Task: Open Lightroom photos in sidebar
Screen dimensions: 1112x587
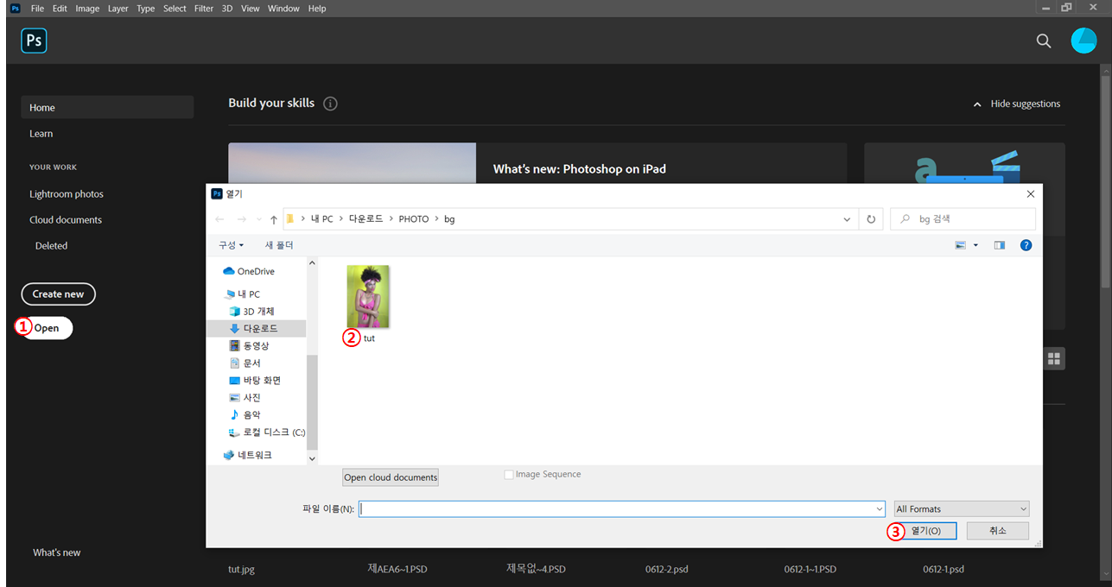Action: coord(67,194)
